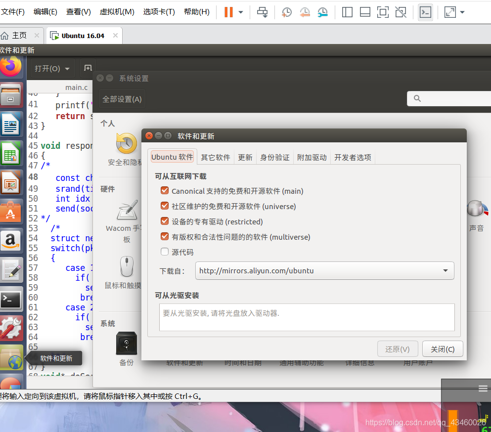The image size is (491, 432).
Task: Open the Files manager in the dock
Action: (11, 95)
